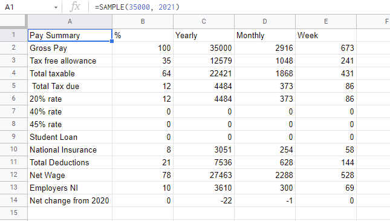Select row 1 header
Image resolution: width=390 pixels, height=221 pixels.
[14, 35]
